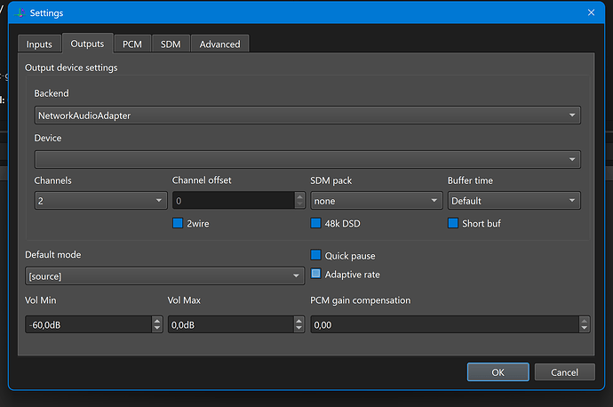Toggle the Short buf checkbox
Viewport: 613px width, 407px height.
[454, 223]
